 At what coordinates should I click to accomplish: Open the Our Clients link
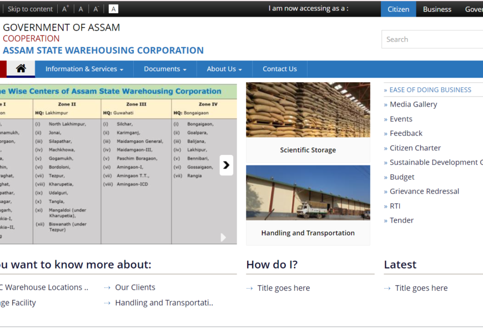pyautogui.click(x=135, y=287)
